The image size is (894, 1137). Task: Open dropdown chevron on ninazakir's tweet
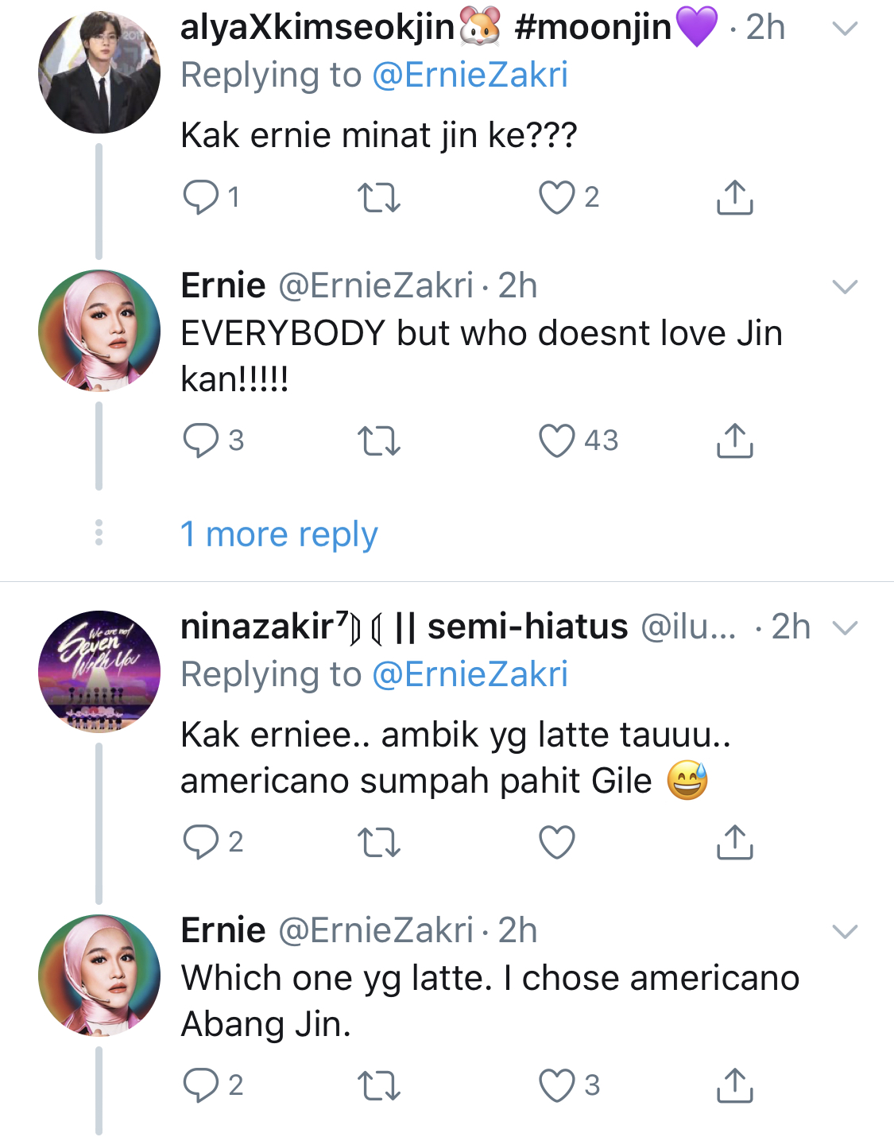coord(844,628)
